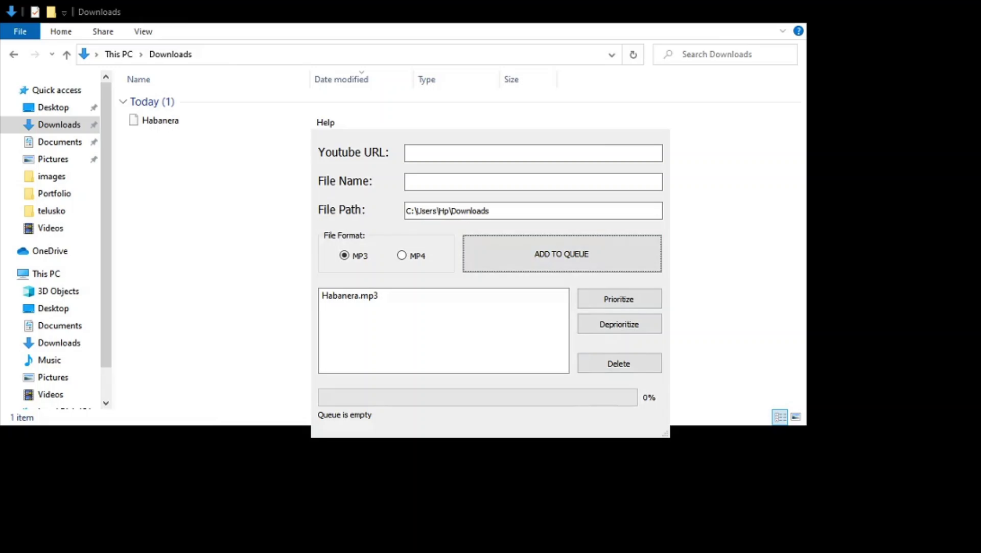Open the Portfolio folder in sidebar

click(54, 194)
